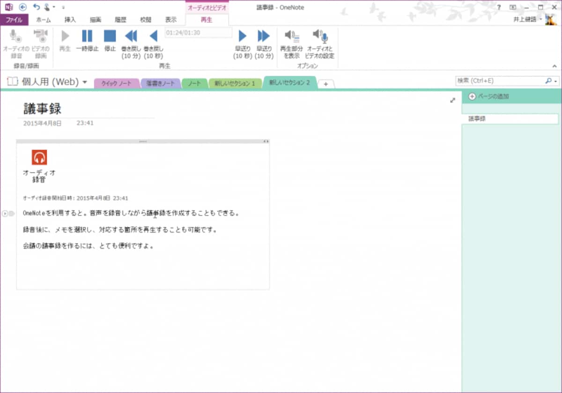Click the search magnifier icon
562x393 pixels.
click(x=548, y=81)
